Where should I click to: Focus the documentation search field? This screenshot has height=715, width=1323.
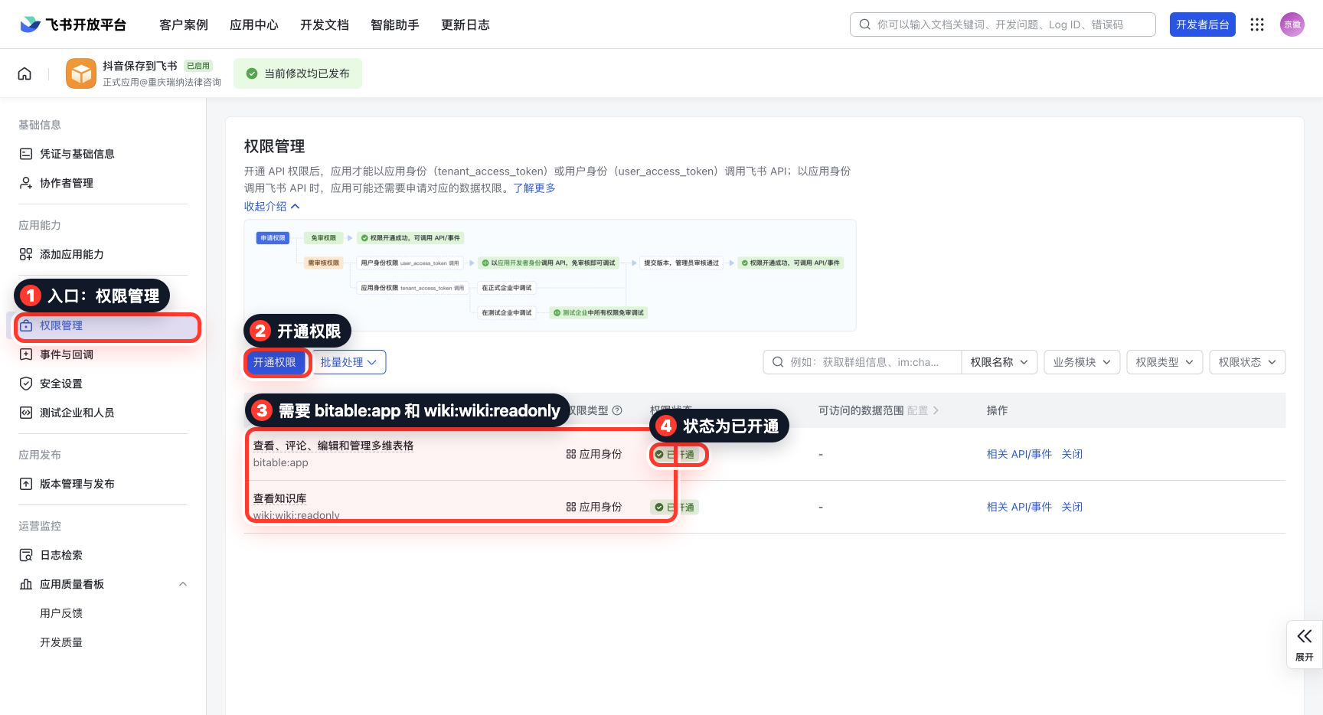pos(1003,24)
